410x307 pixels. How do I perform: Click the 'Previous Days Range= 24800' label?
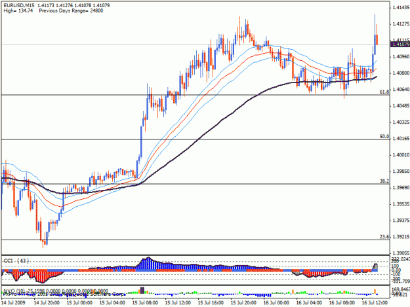[x=71, y=10]
